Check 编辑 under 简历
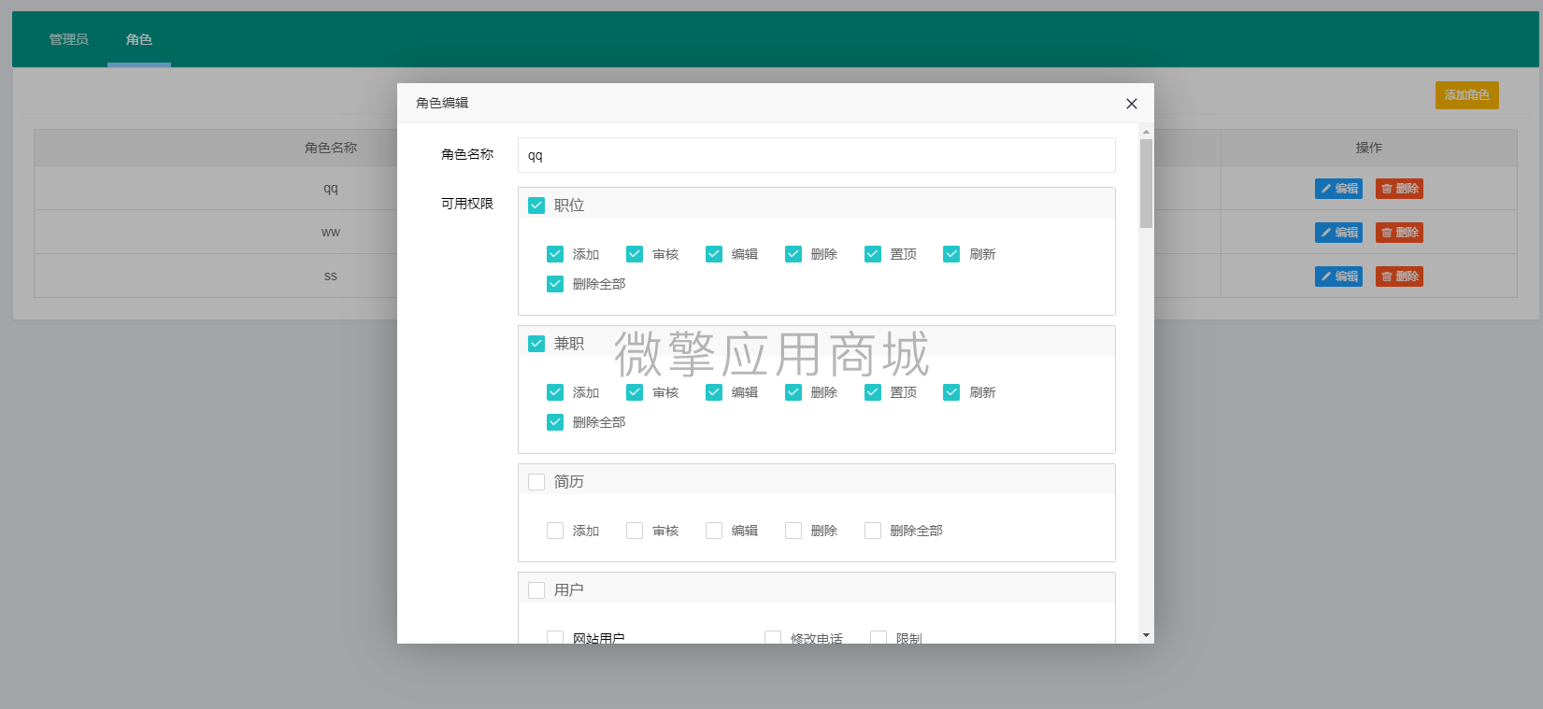This screenshot has height=709, width=1543. pos(714,531)
